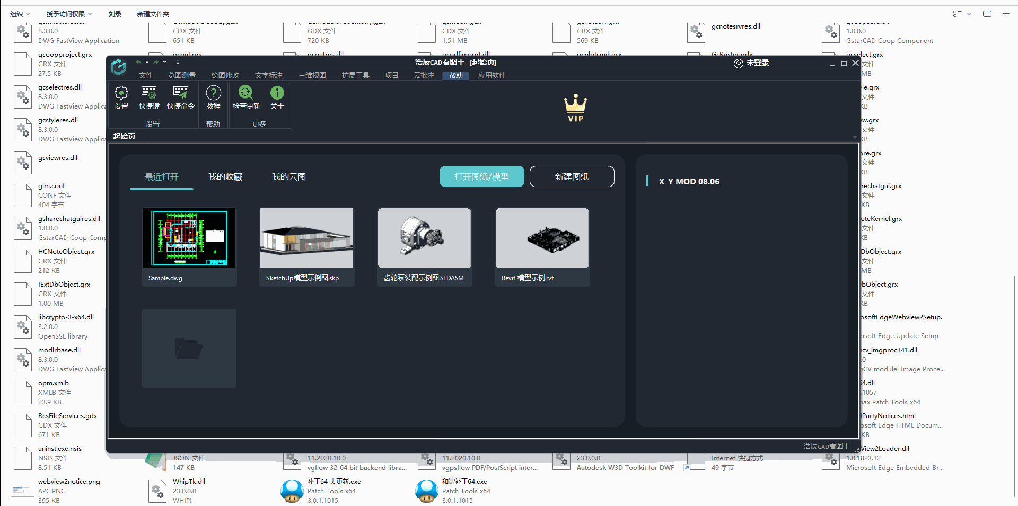Switch to the 我的收藏 favorites tab
Screen dimensions: 1018x506
(225, 177)
